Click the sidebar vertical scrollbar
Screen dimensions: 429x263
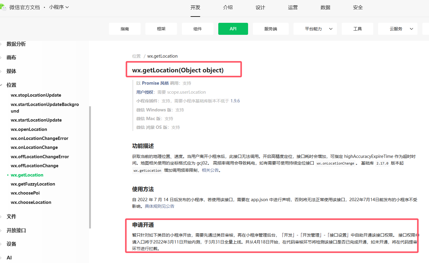click(x=90, y=167)
